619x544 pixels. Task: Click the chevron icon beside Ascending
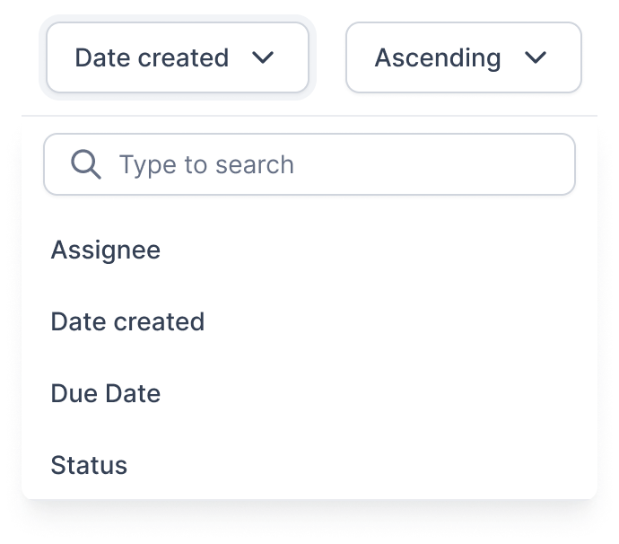536,57
